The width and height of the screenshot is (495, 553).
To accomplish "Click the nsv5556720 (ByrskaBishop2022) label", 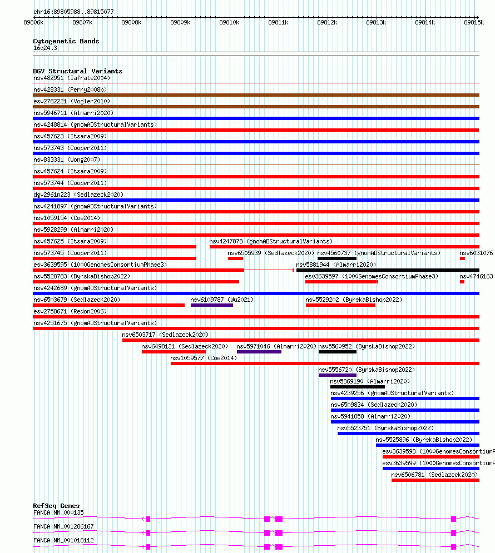I will tap(367, 369).
